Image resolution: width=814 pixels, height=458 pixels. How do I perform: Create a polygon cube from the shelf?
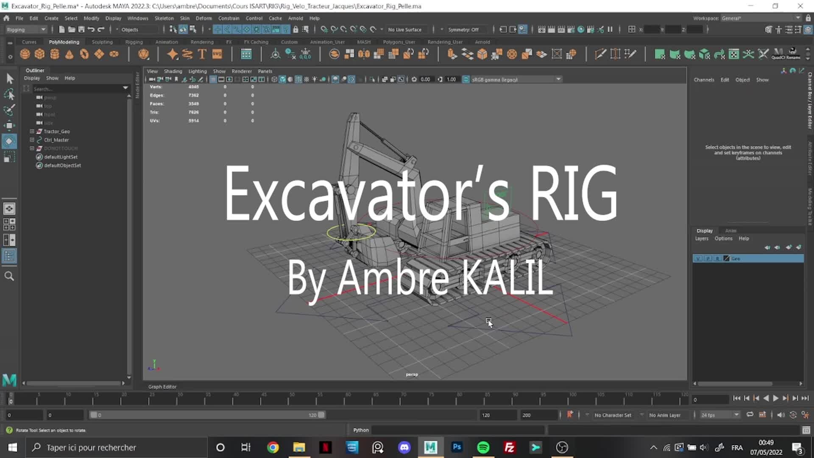click(39, 54)
